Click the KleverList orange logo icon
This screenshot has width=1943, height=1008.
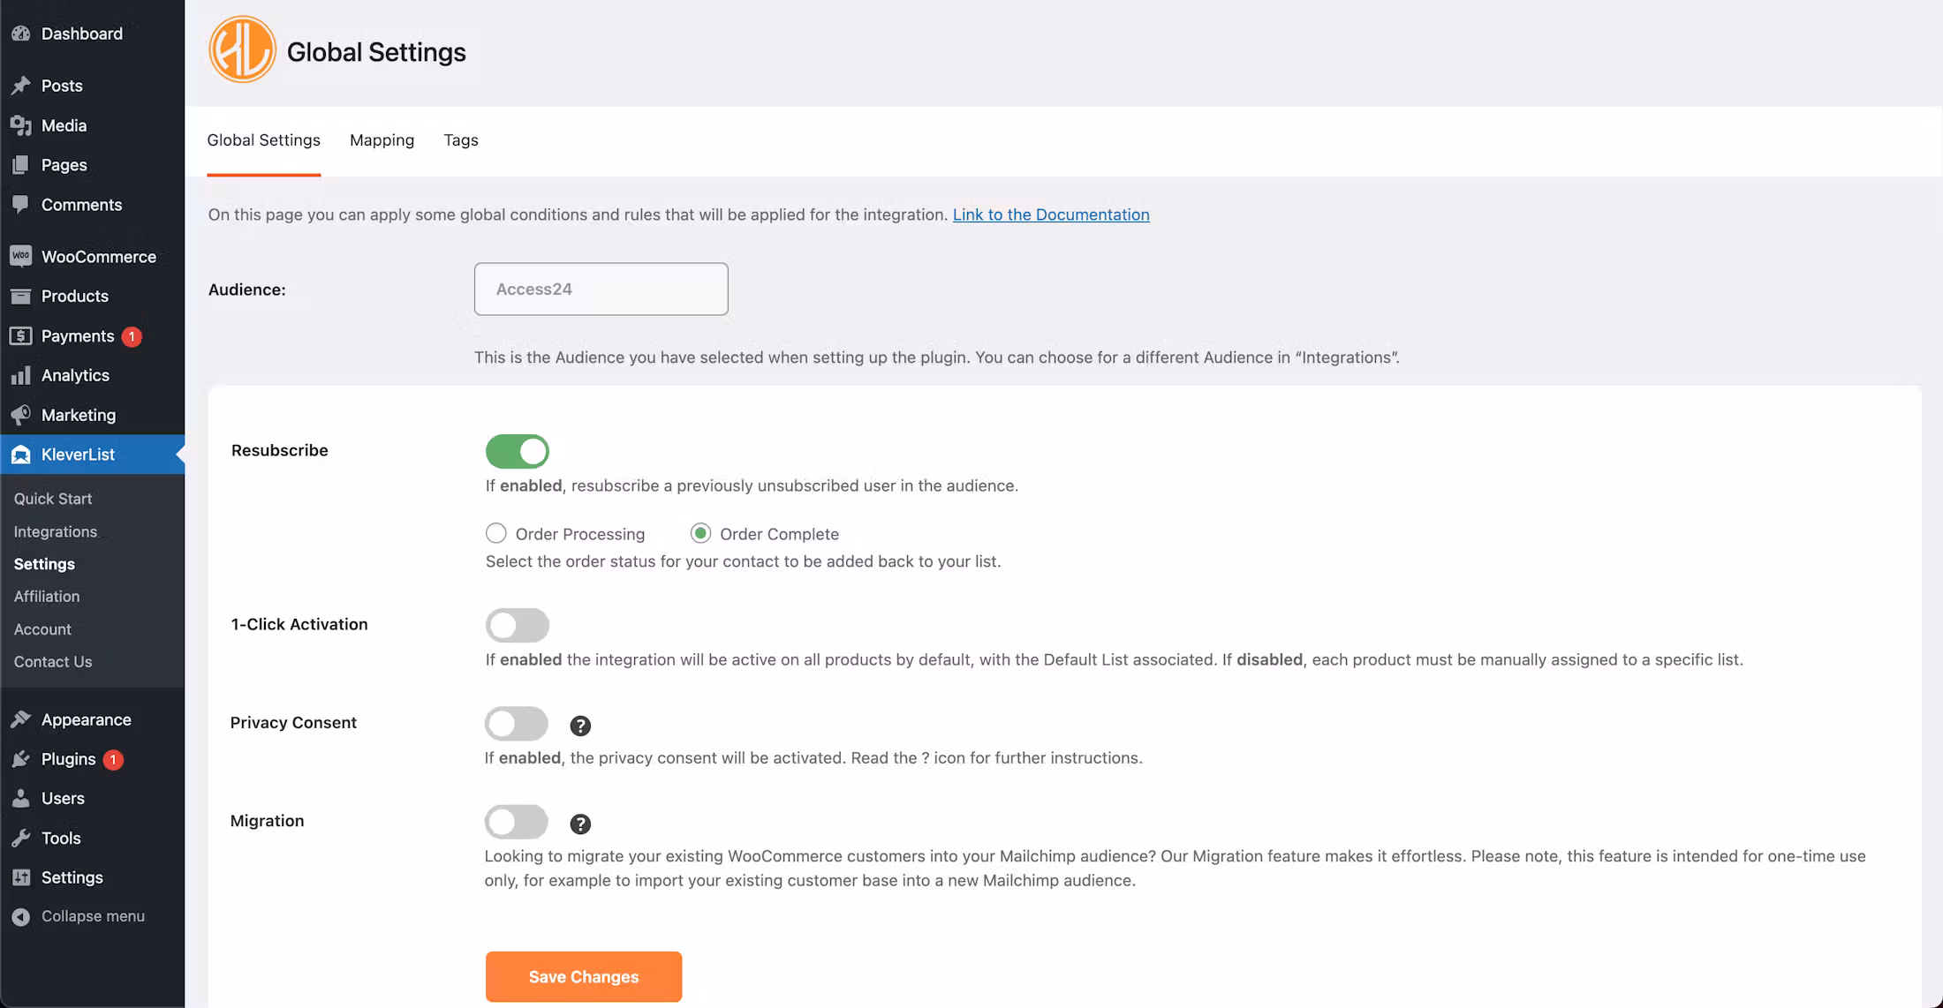click(x=242, y=50)
